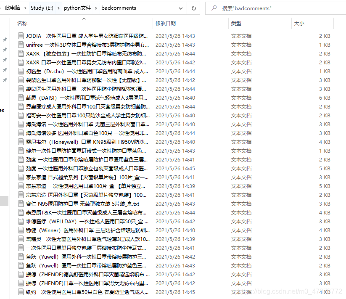Click the document icon beside 霍尼韦尔（Honeywell）file

click(x=21, y=142)
